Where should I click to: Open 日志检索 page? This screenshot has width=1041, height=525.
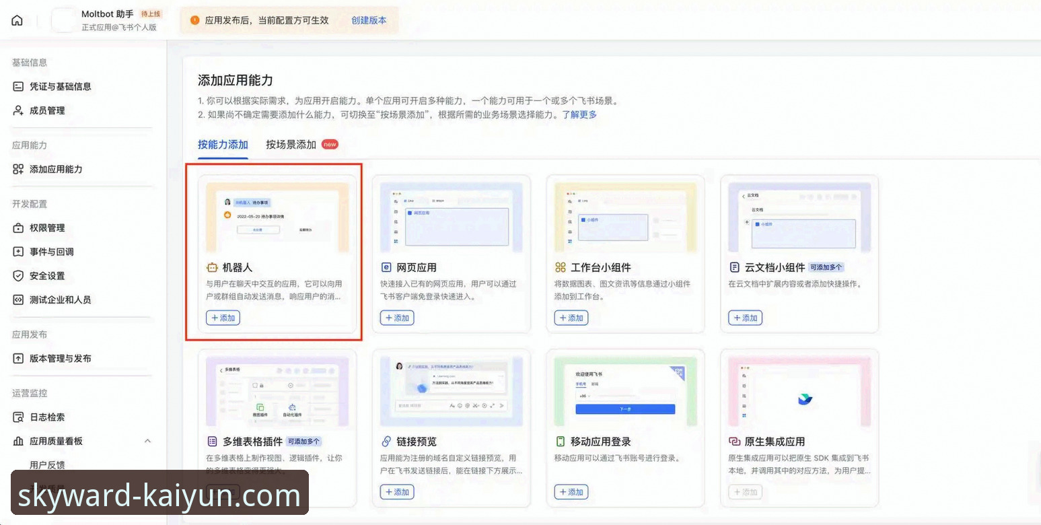coord(47,417)
